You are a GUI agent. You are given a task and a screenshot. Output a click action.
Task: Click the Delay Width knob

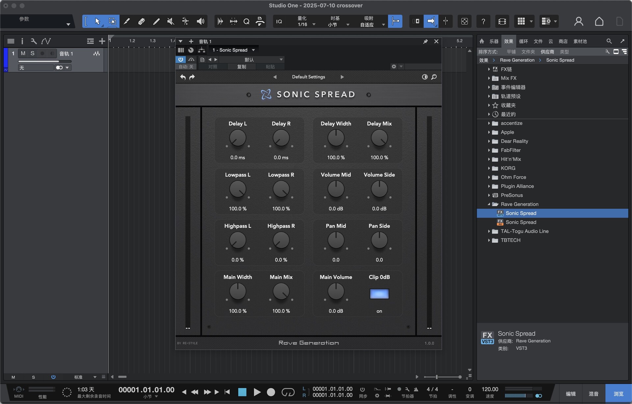pos(336,138)
